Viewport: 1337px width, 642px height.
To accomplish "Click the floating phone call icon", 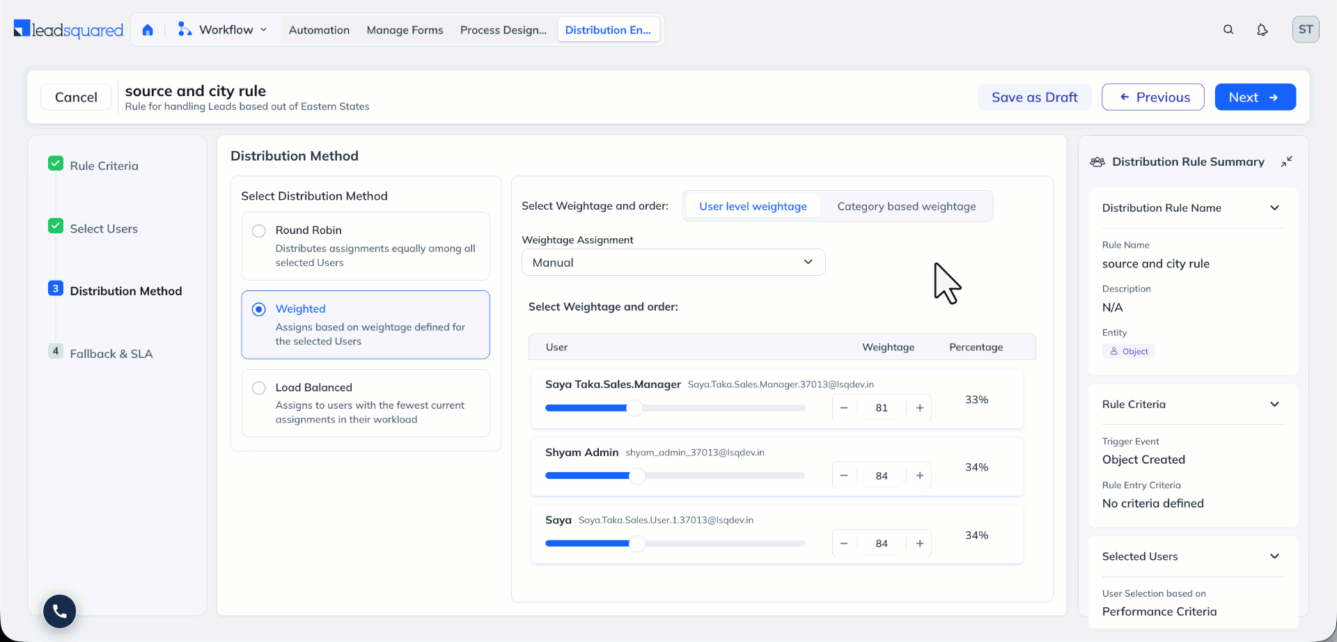I will coord(60,611).
